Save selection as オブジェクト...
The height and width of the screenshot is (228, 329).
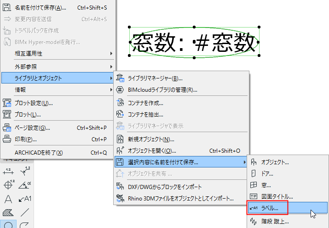pyautogui.click(x=288, y=162)
